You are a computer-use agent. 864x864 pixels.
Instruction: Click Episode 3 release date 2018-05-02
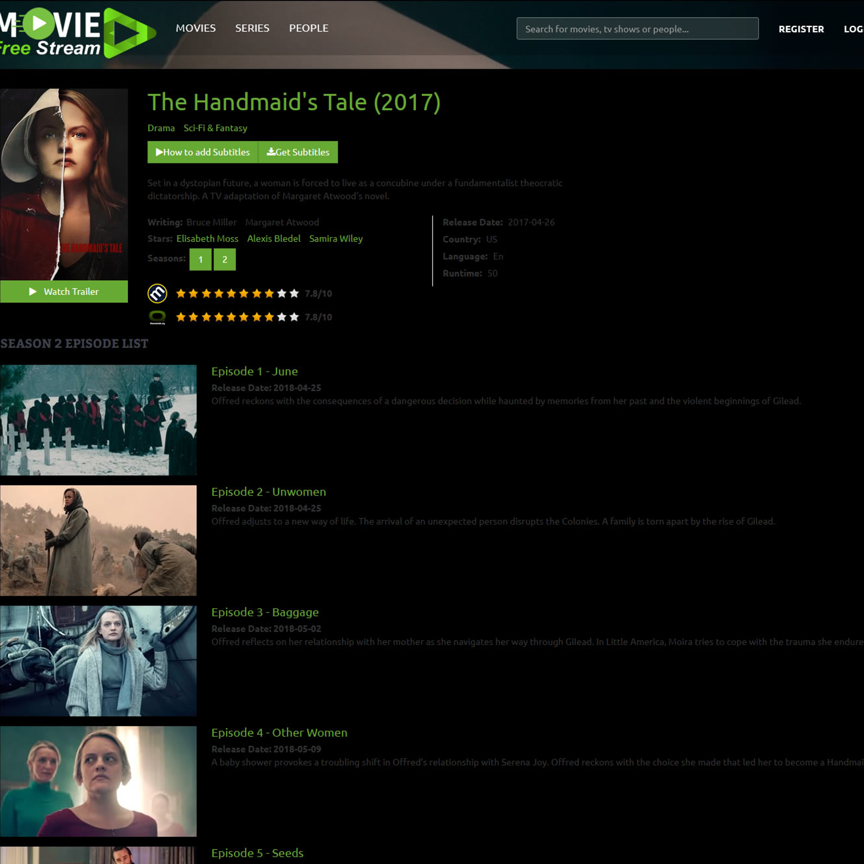[297, 629]
